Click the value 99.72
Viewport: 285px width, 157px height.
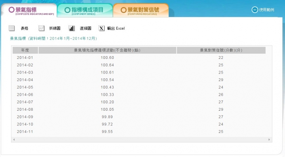coord(107,124)
